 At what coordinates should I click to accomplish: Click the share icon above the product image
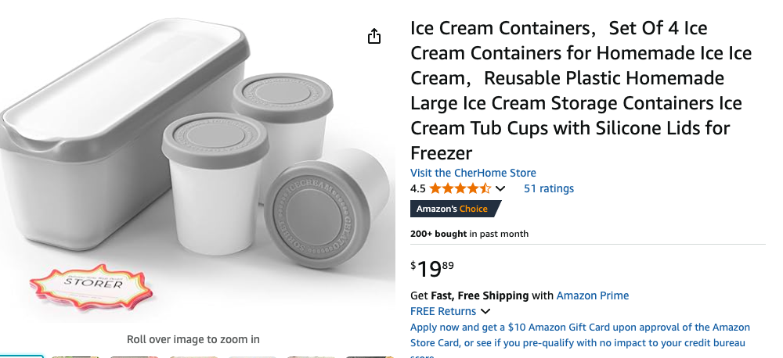(374, 37)
